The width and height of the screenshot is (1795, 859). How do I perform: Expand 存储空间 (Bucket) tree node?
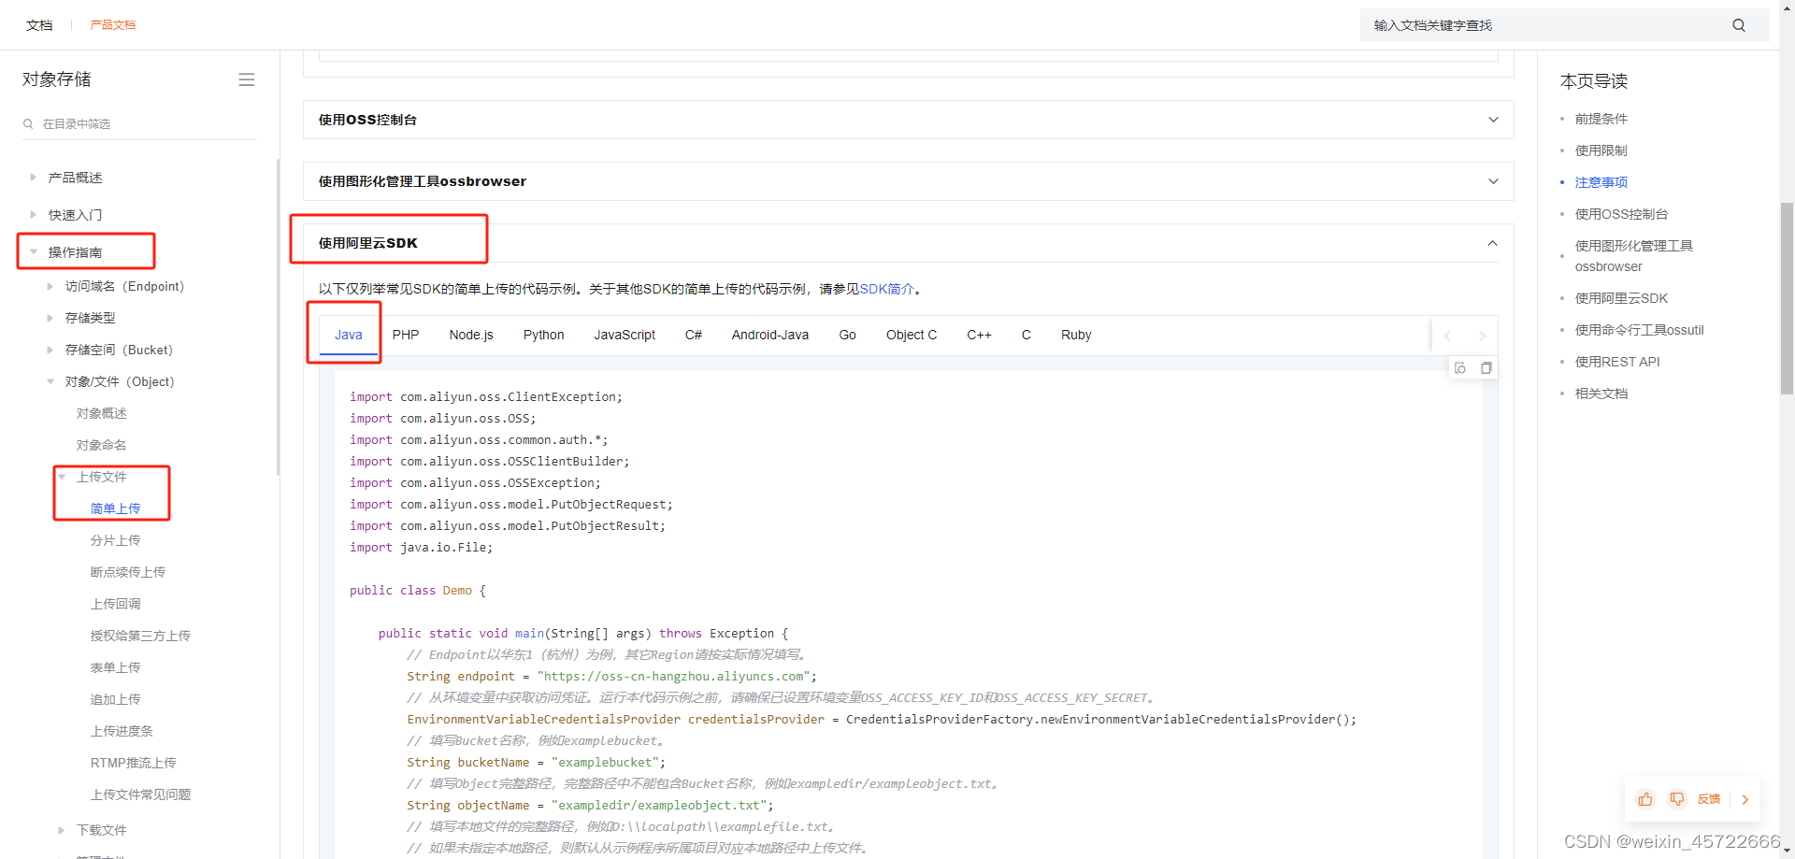tap(50, 350)
